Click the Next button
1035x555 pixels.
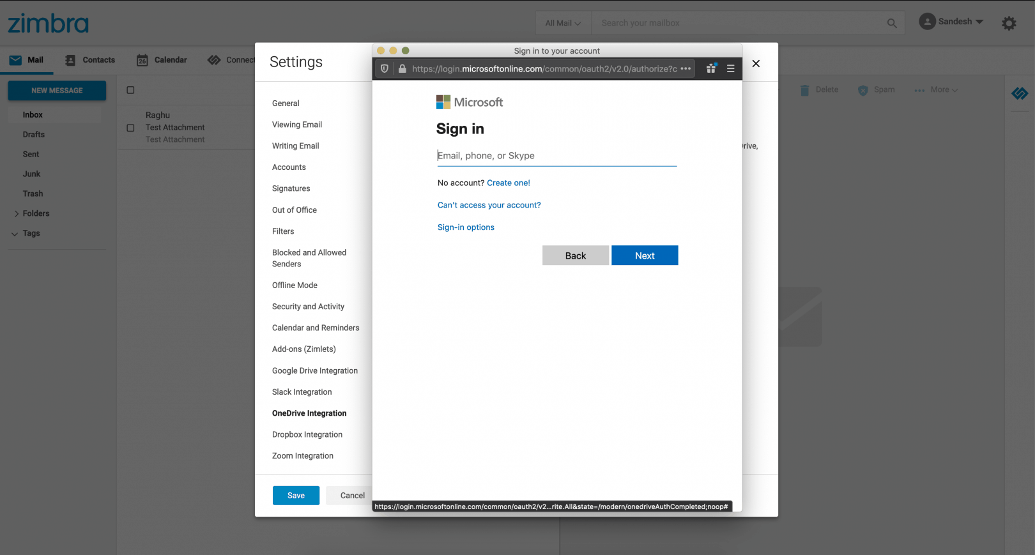(645, 255)
